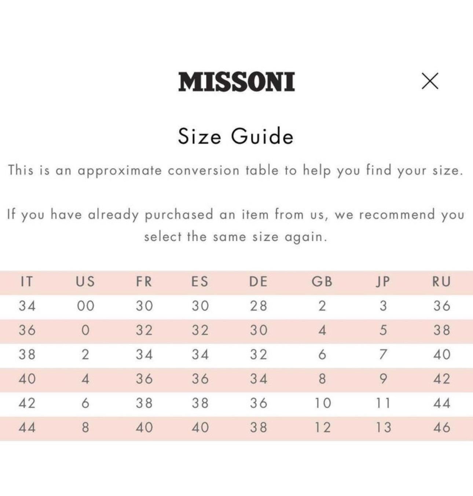473x496 pixels.
Task: Close the size guide with the X icon
Action: coord(430,81)
